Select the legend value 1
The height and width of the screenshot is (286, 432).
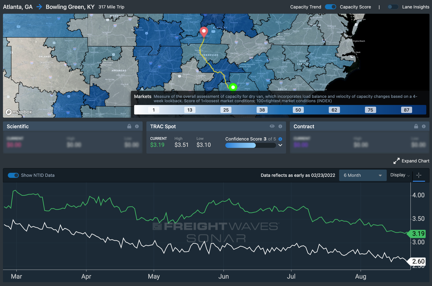click(x=154, y=110)
